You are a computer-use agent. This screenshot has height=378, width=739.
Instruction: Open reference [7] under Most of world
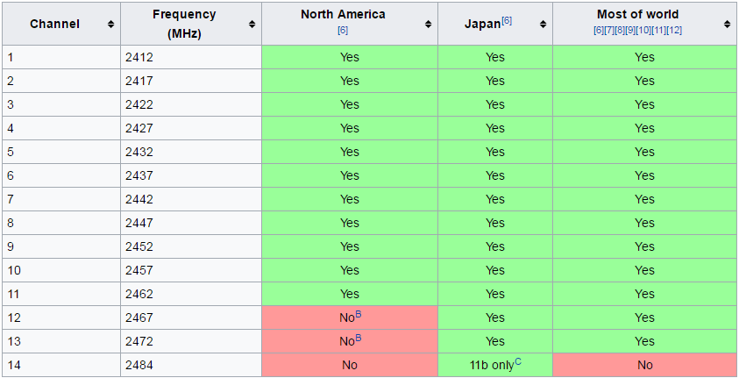[610, 31]
